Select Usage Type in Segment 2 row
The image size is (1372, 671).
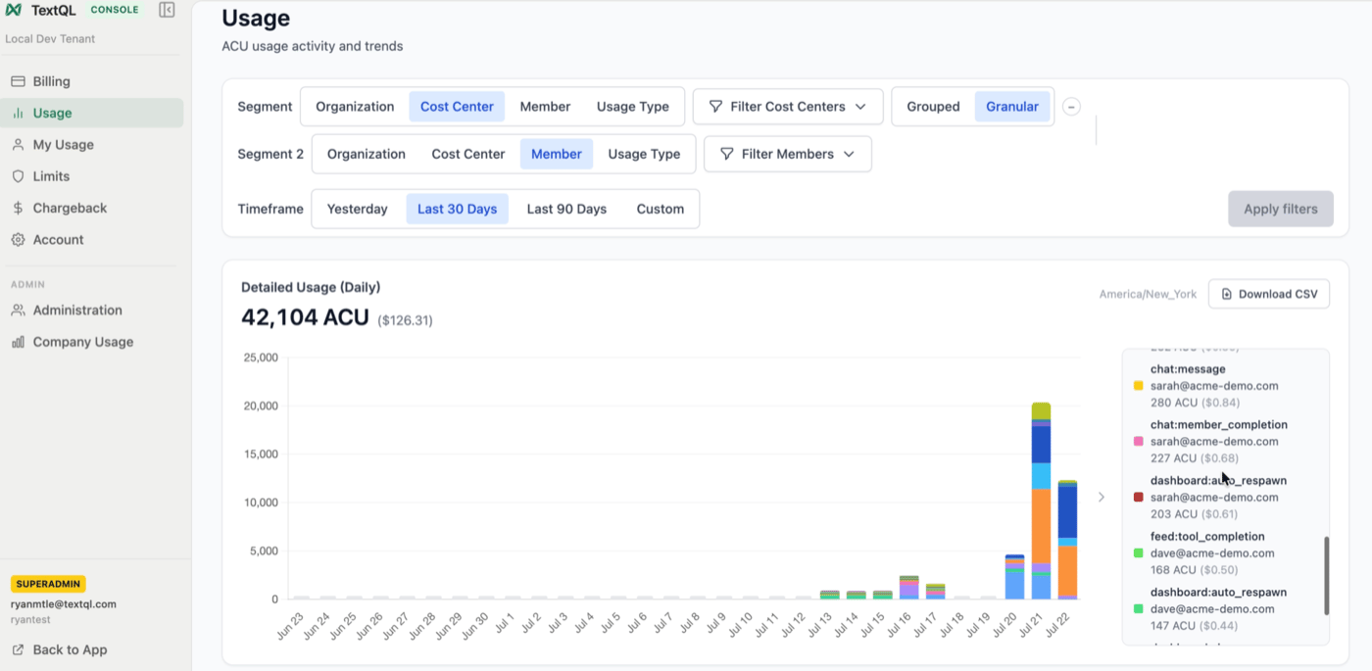644,154
